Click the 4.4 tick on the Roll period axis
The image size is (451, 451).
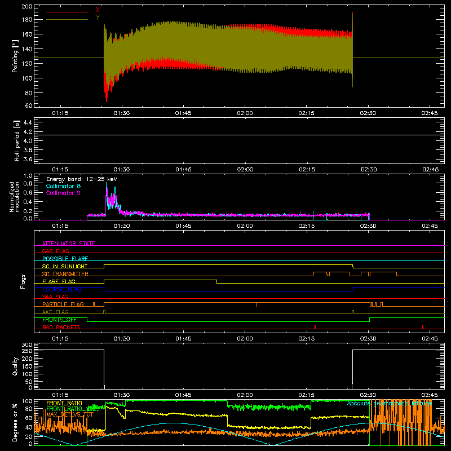(x=28, y=122)
